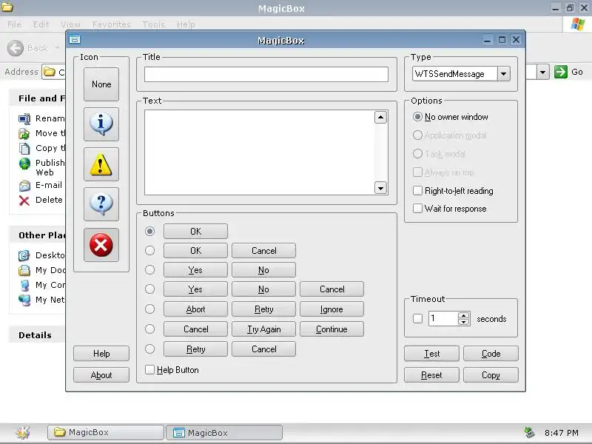Enable the Timeout checkbox
This screenshot has width=592, height=444.
[x=417, y=318]
